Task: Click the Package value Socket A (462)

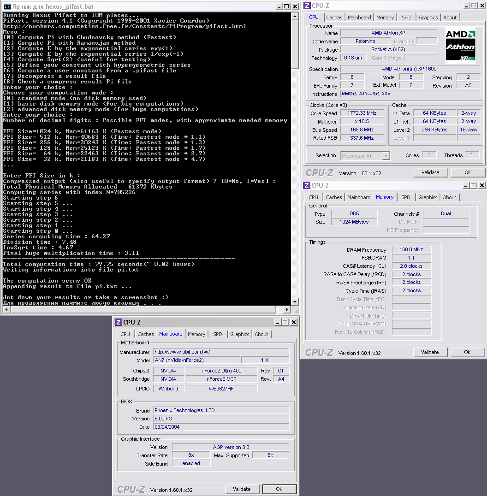Action: [388, 49]
